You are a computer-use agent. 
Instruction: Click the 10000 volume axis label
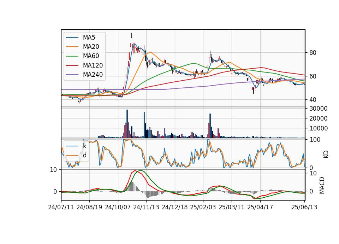tap(319, 128)
